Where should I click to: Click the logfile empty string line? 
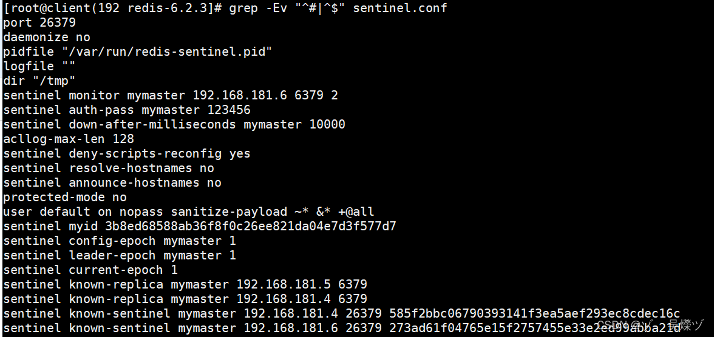[x=39, y=67]
